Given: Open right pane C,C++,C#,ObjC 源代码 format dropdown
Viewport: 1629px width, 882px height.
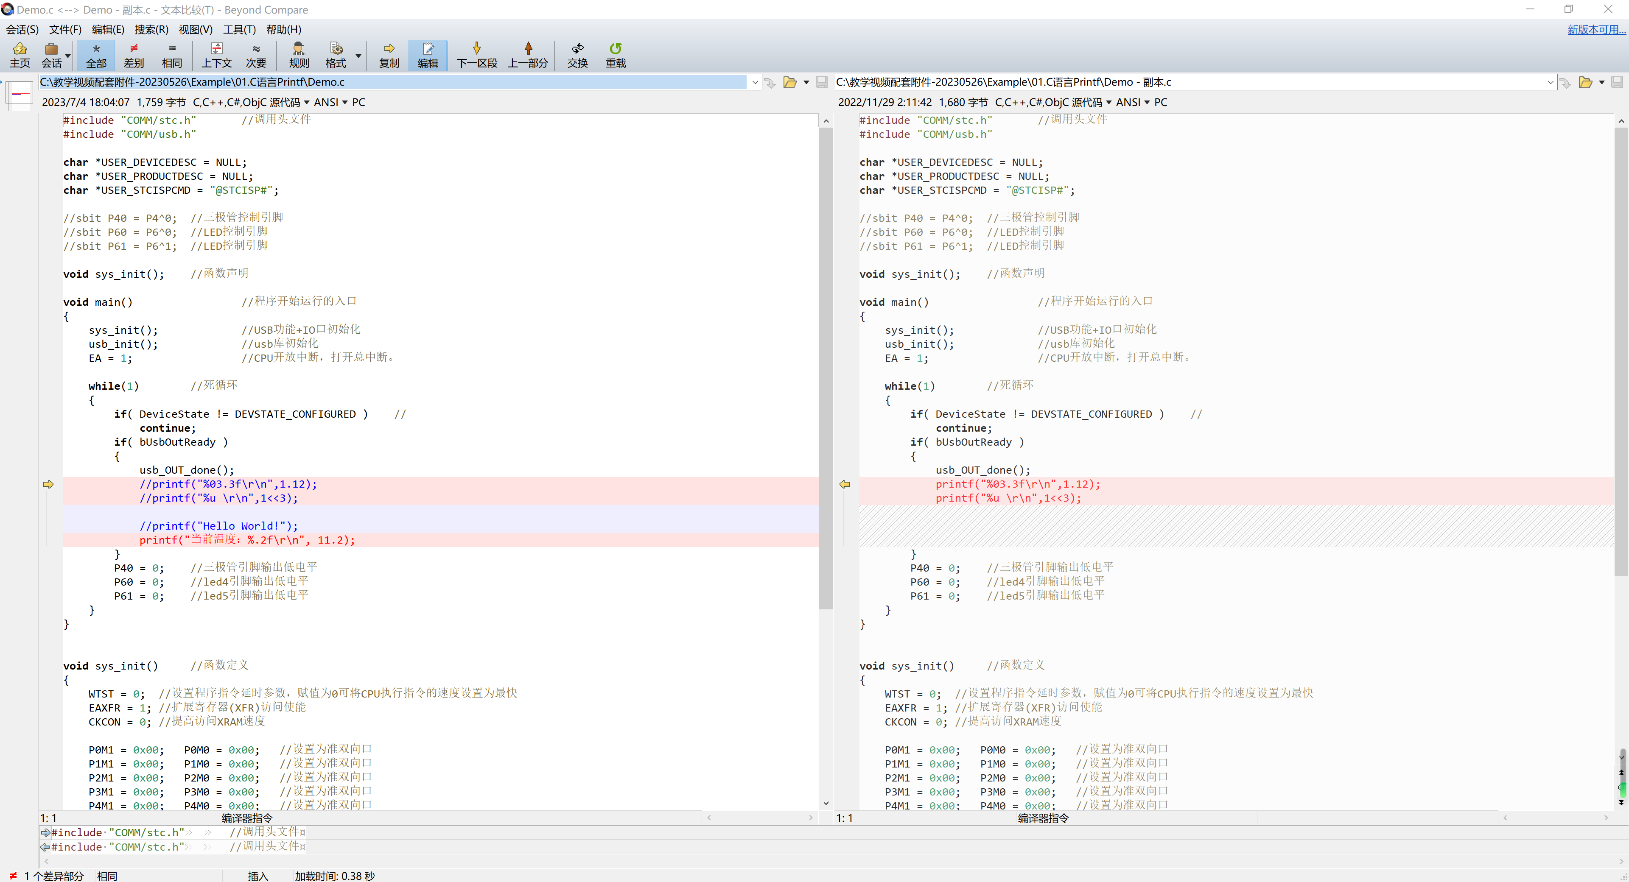Looking at the screenshot, I should (1053, 103).
